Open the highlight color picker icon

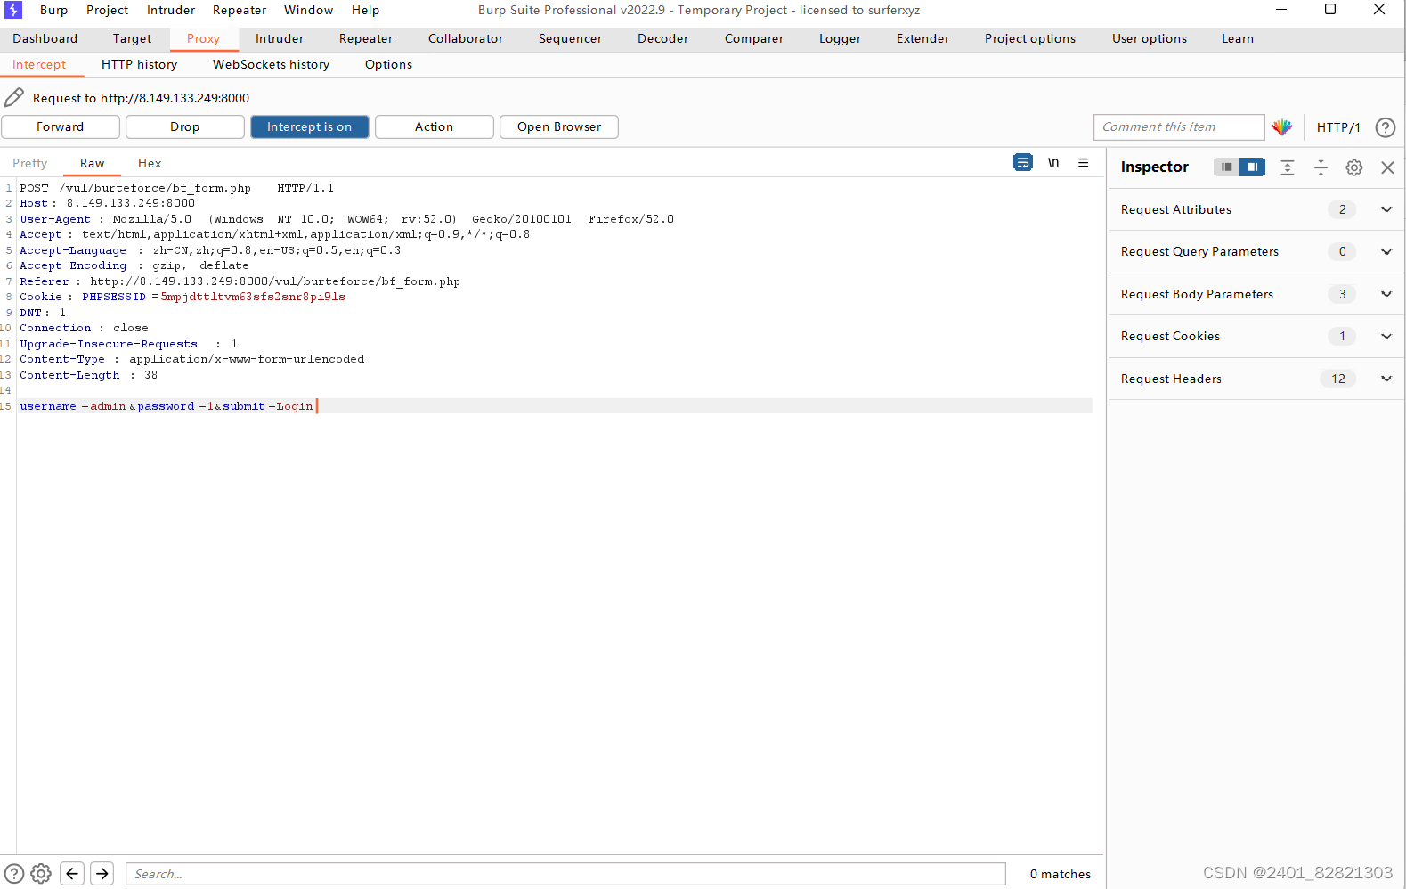pos(1281,127)
